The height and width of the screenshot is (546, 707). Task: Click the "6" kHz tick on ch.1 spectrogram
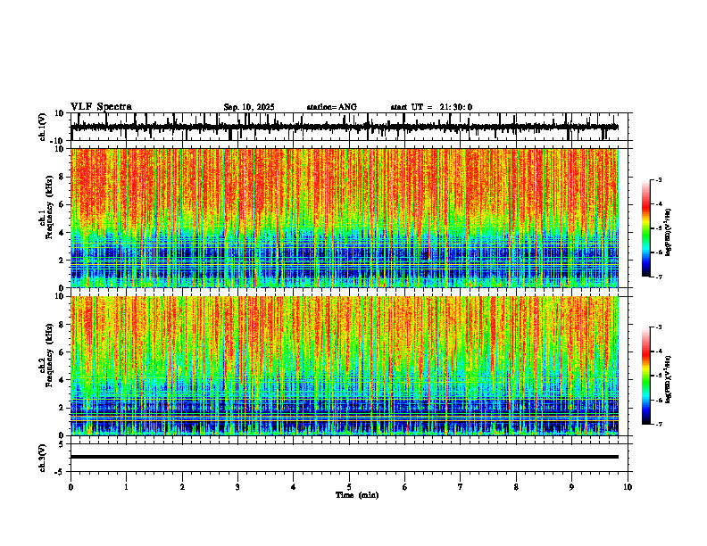tap(62, 205)
